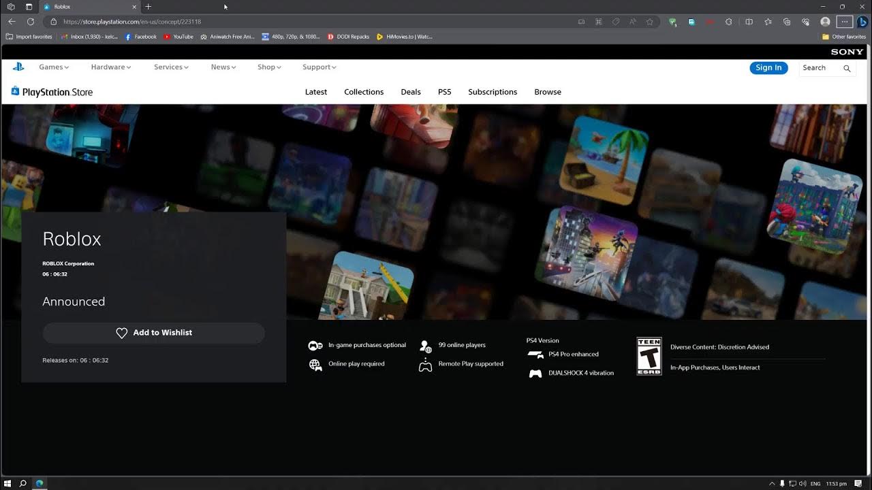Click the Edge icon in the taskbar
The width and height of the screenshot is (872, 490).
click(40, 484)
